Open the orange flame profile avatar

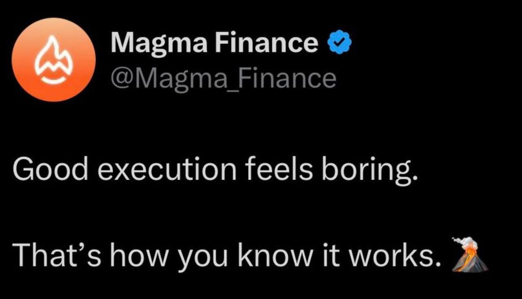tap(53, 60)
